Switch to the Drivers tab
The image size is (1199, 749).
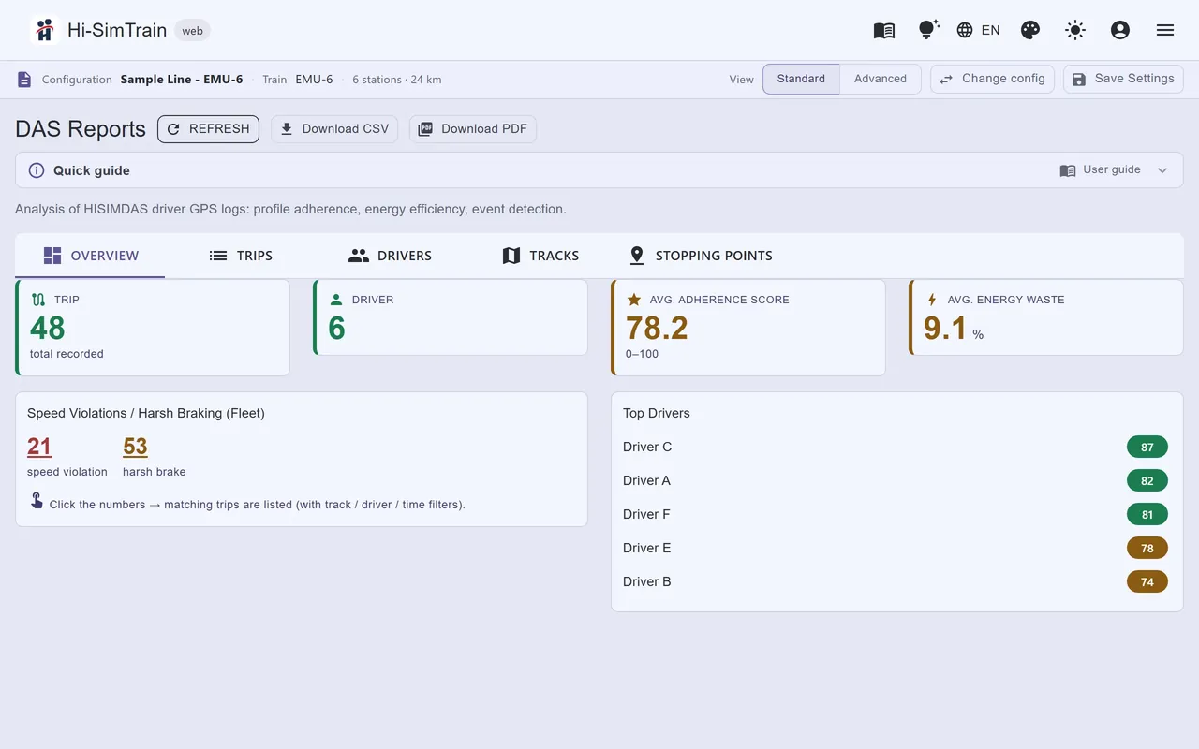click(390, 256)
